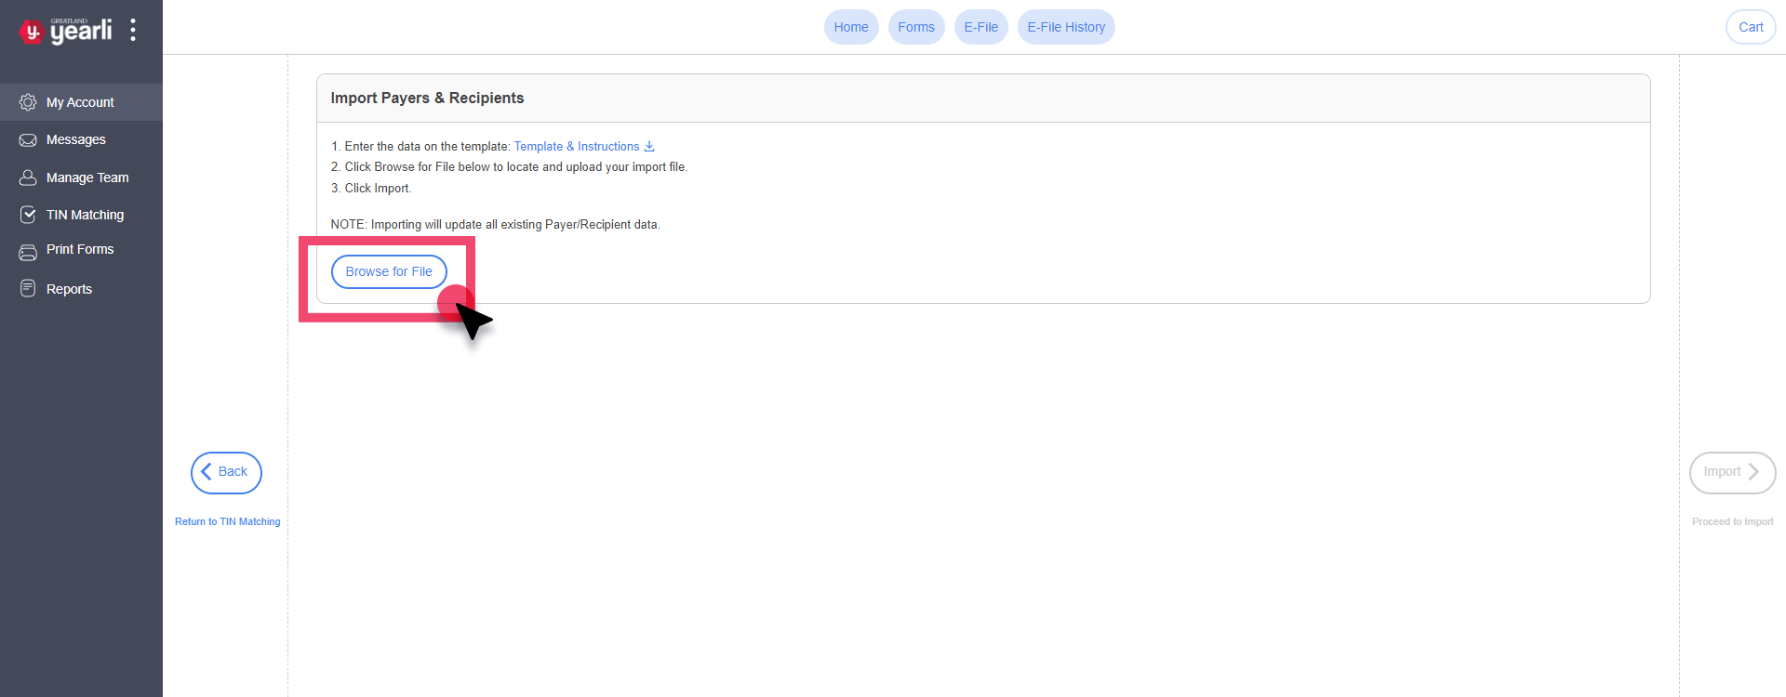Open Messages in the sidebar

tap(81, 139)
